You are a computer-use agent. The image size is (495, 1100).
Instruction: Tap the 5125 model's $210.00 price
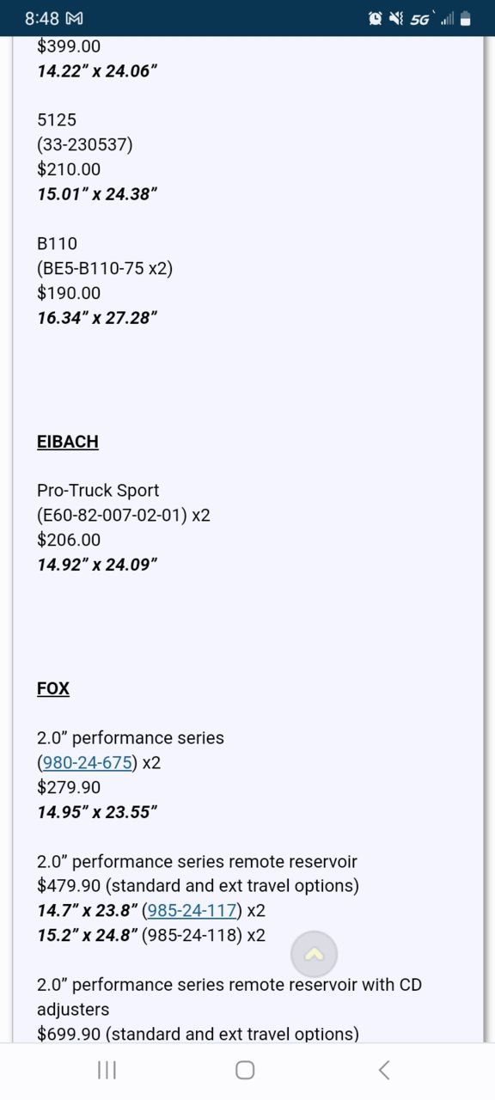tap(69, 169)
